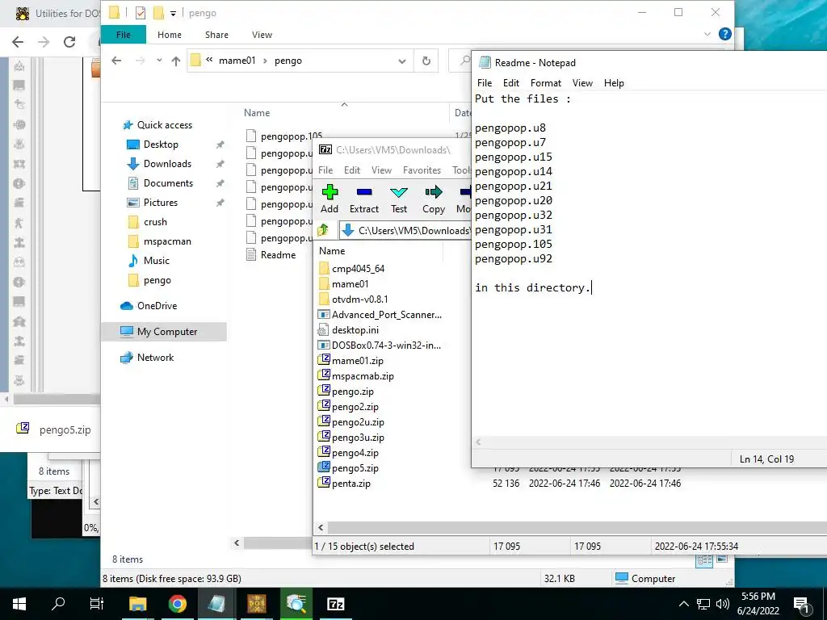The image size is (827, 620).
Task: Click the Extract button in 7-Zip
Action: point(364,199)
